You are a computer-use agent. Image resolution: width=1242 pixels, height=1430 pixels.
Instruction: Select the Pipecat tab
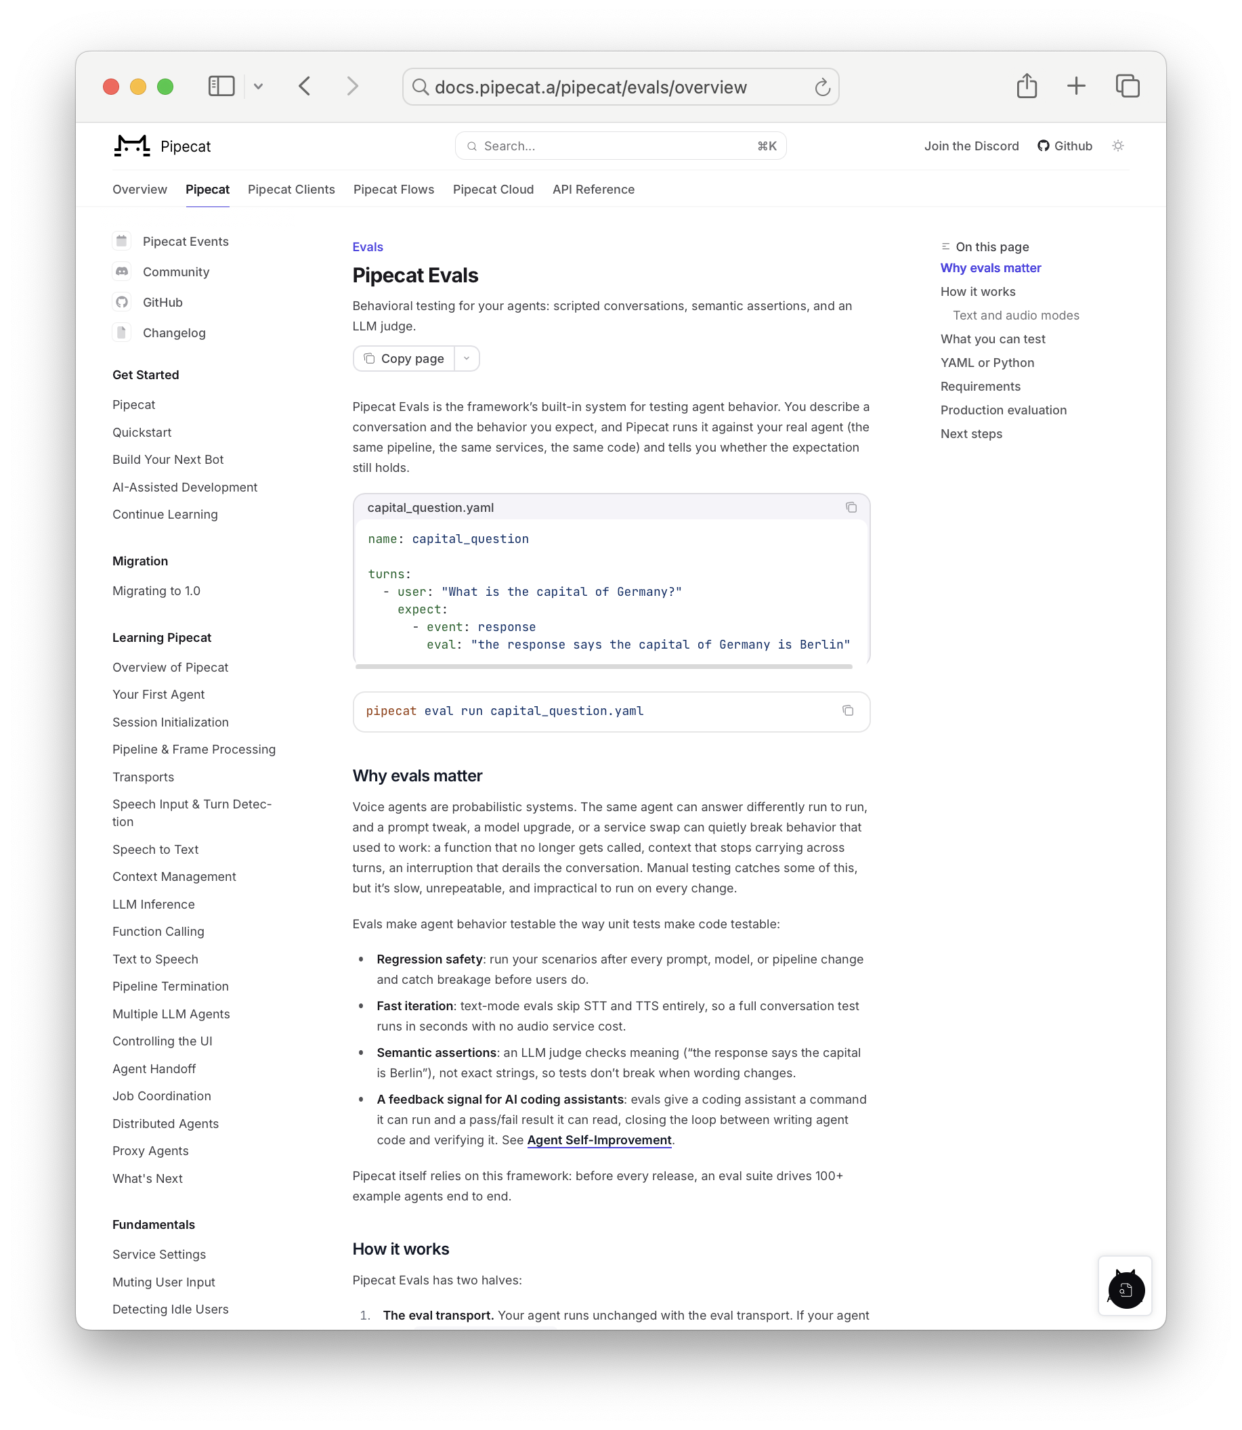coord(207,189)
